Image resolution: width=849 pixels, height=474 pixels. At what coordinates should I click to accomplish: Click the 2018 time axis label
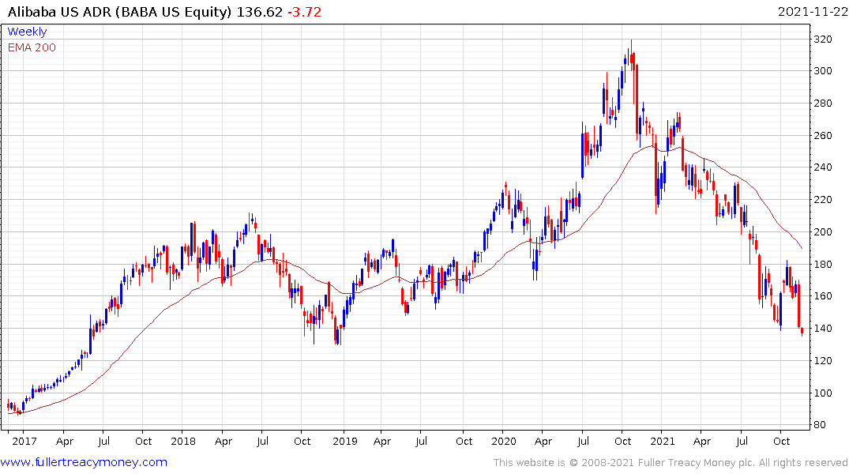[x=183, y=441]
